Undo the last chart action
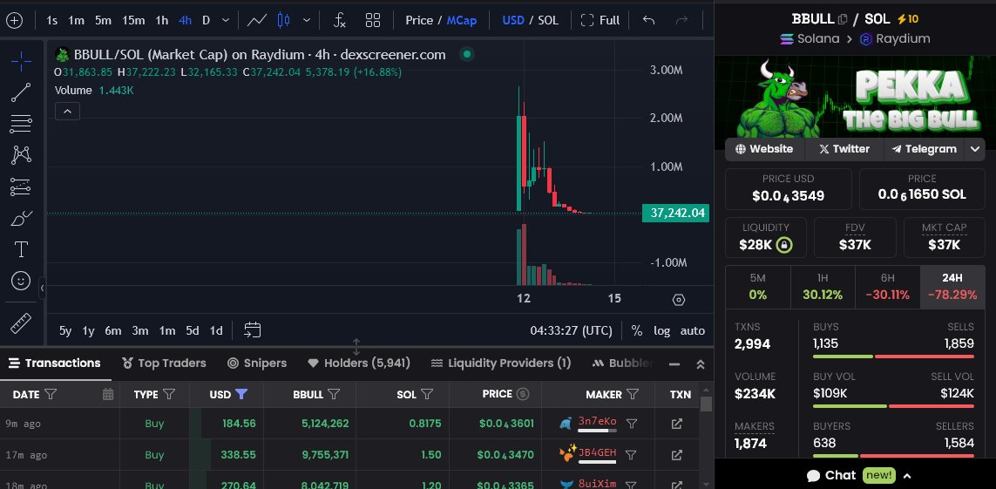This screenshot has width=996, height=489. click(x=648, y=20)
